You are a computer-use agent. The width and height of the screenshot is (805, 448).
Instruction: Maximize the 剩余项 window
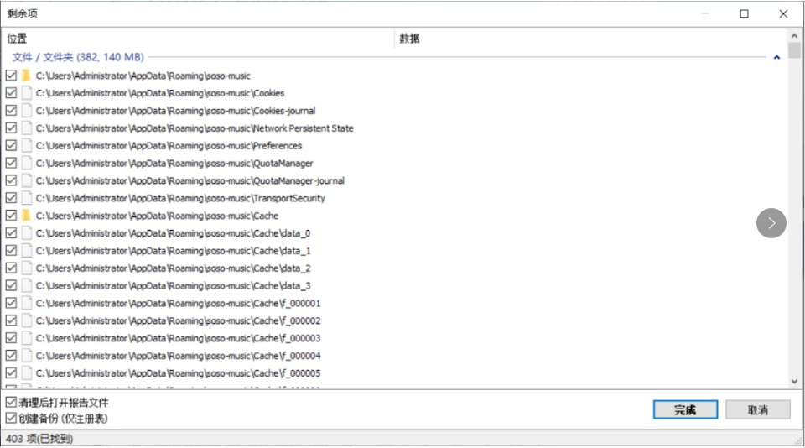(744, 14)
